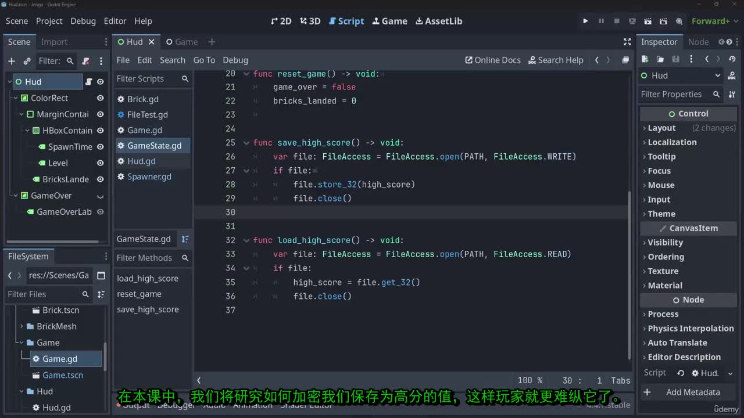Open Hud.gd in the scripts list
Screen dimensions: 744x418
[x=141, y=161]
